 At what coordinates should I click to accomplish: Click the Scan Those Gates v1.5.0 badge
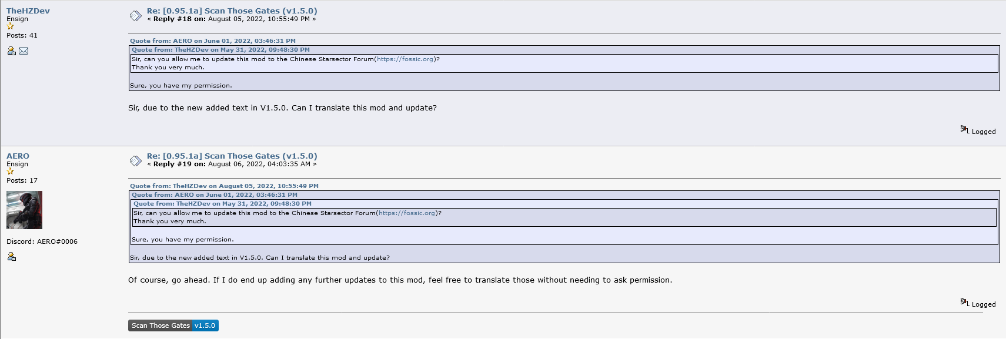[x=173, y=325]
